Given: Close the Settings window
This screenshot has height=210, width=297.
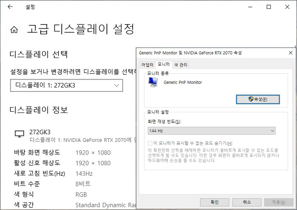Looking at the screenshot, I should pos(287,7).
